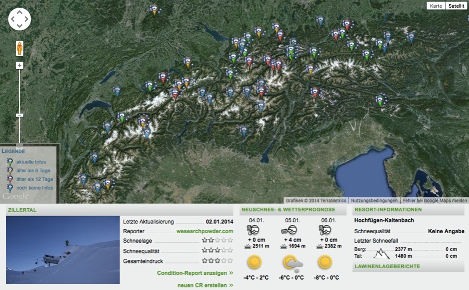The width and height of the screenshot is (469, 290).
Task: Click neuen CR erstellen link
Action: coord(205,285)
